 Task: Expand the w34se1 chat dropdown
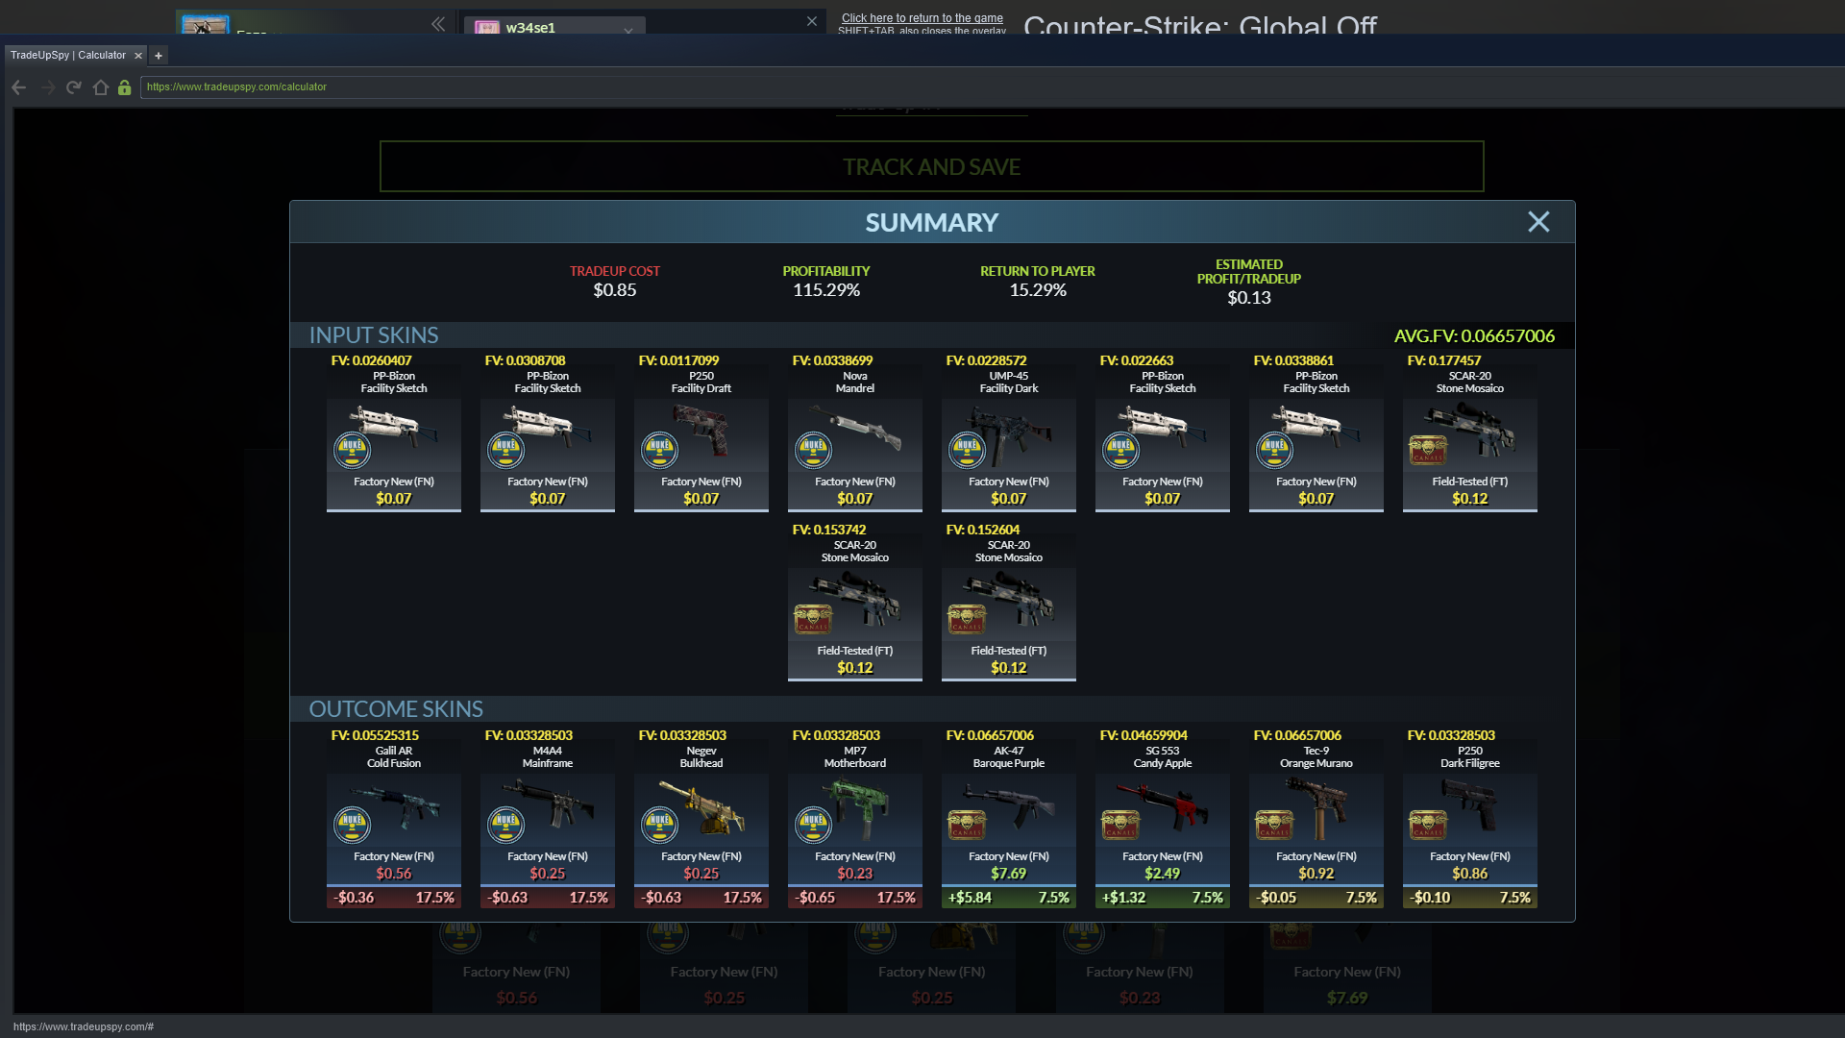coord(627,29)
